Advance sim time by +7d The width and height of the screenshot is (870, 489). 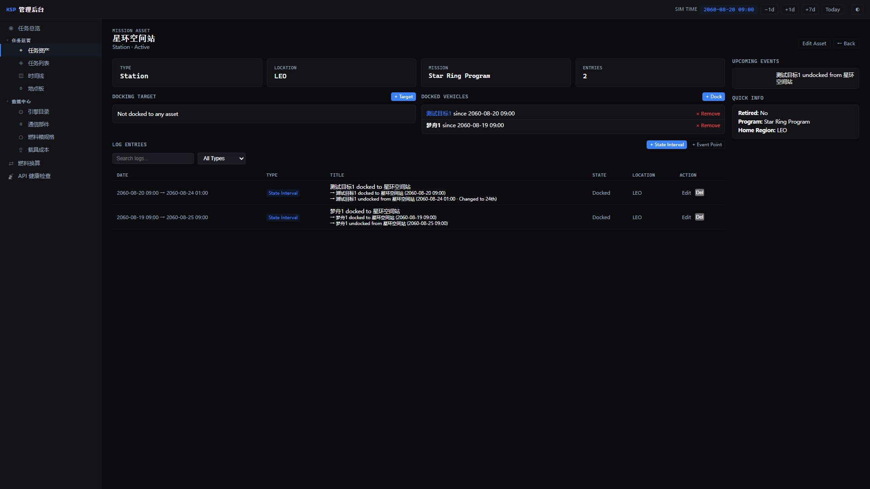tap(810, 10)
